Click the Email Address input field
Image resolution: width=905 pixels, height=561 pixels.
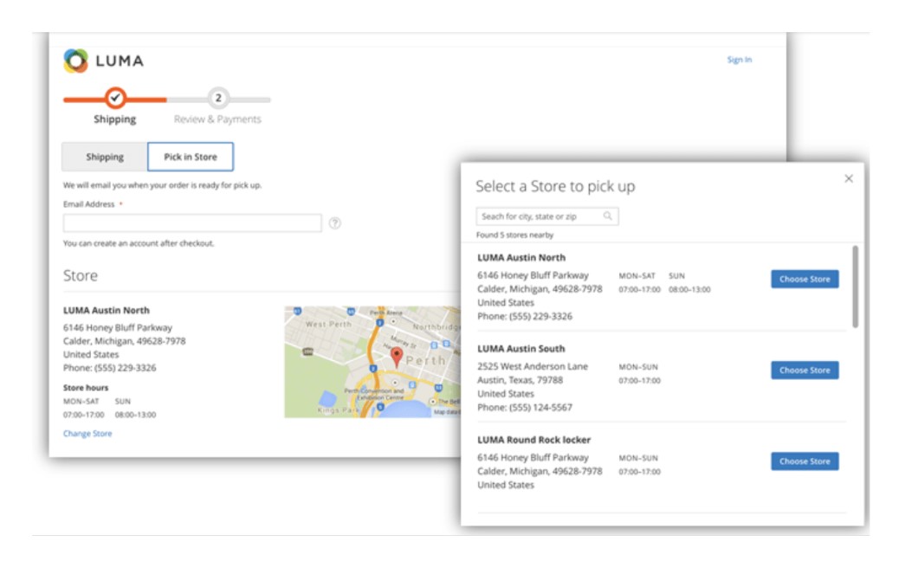(x=192, y=223)
